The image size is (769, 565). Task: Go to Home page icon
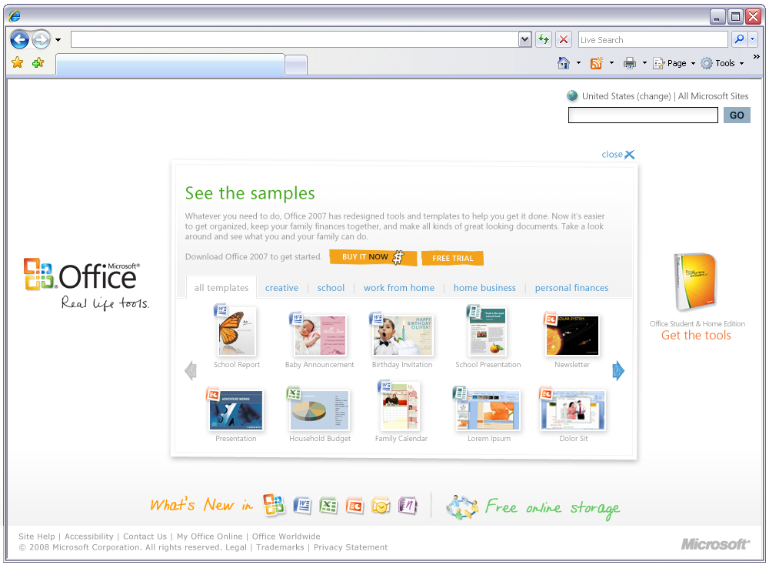coord(564,63)
